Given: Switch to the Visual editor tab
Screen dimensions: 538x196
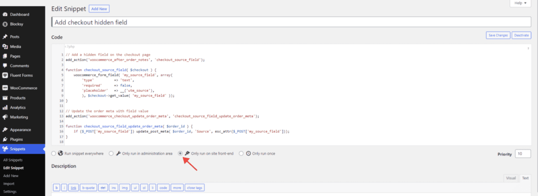Looking at the screenshot, I should click(511, 178).
